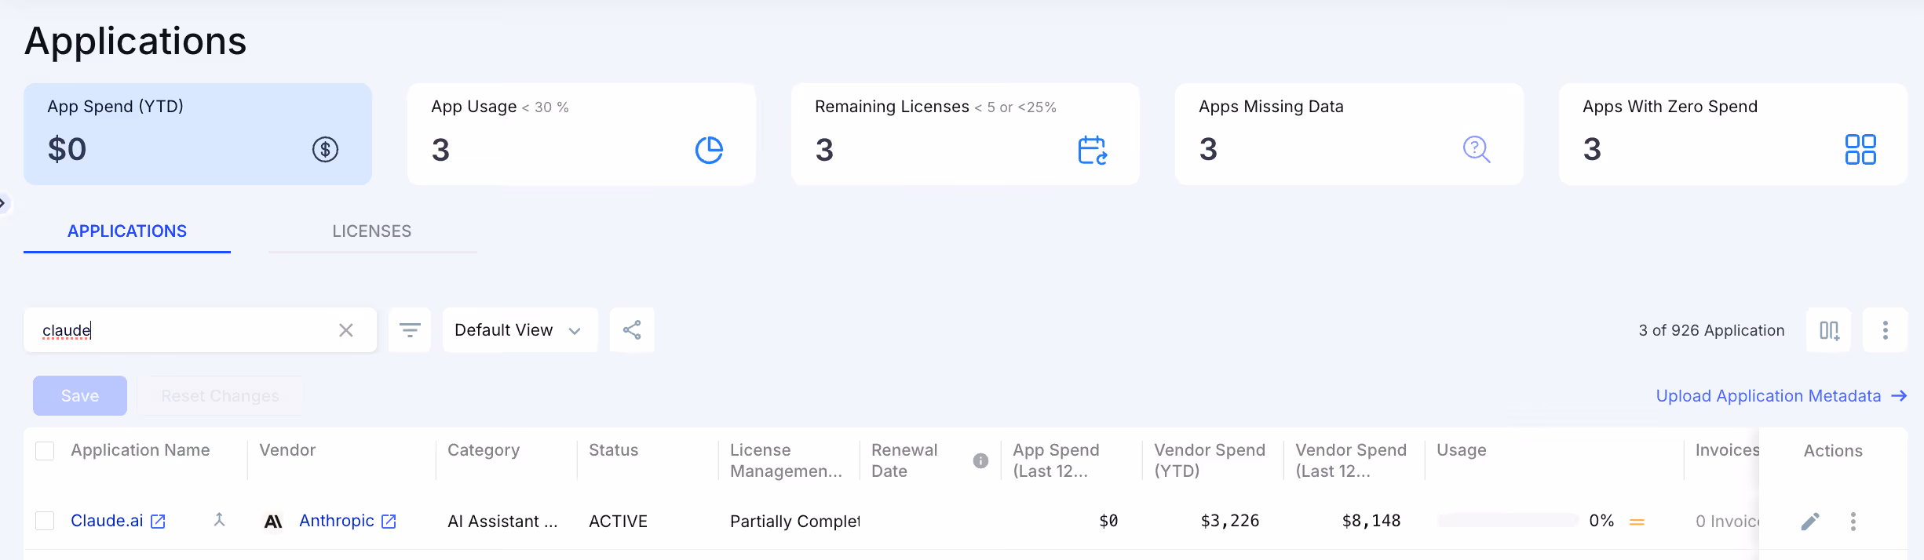The height and width of the screenshot is (560, 1924).
Task: Select the App Spend (YTD) card
Action: pos(198,134)
